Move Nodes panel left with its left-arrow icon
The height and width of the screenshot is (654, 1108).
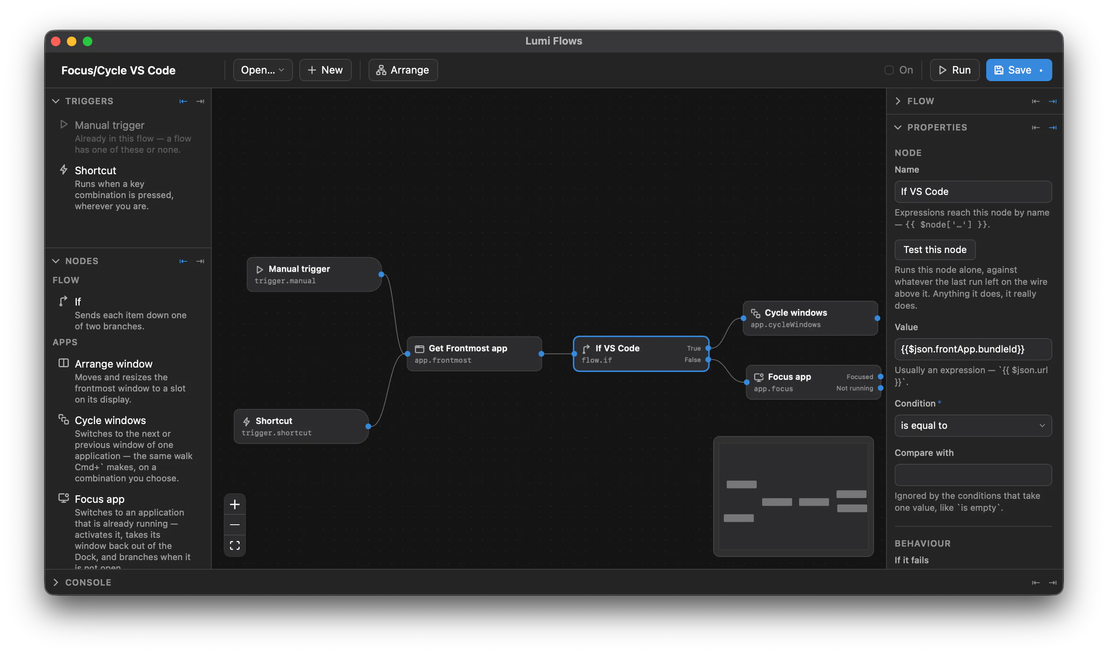[x=183, y=261]
